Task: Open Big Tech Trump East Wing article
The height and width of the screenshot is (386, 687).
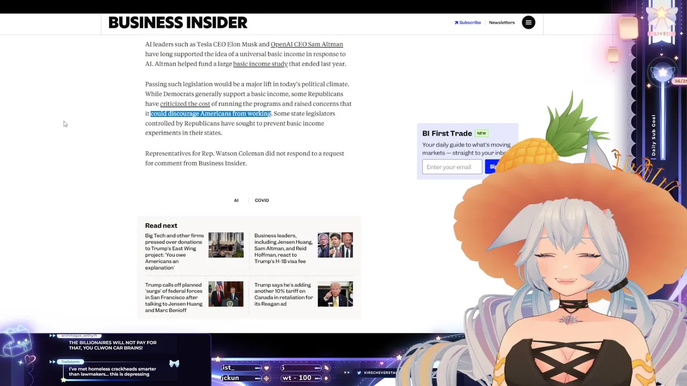Action: (174, 251)
